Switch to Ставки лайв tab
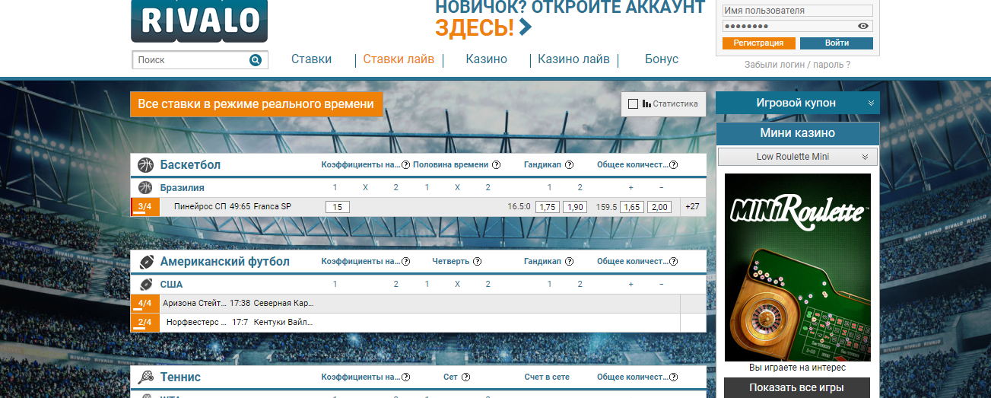Screen dimensions: 991x398 [399, 59]
